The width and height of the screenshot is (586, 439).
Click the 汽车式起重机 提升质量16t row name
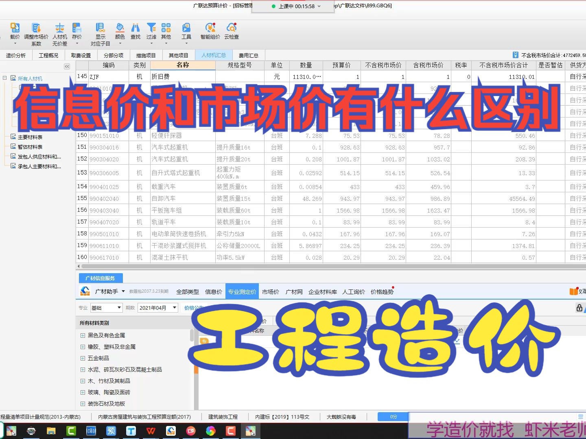[170, 147]
